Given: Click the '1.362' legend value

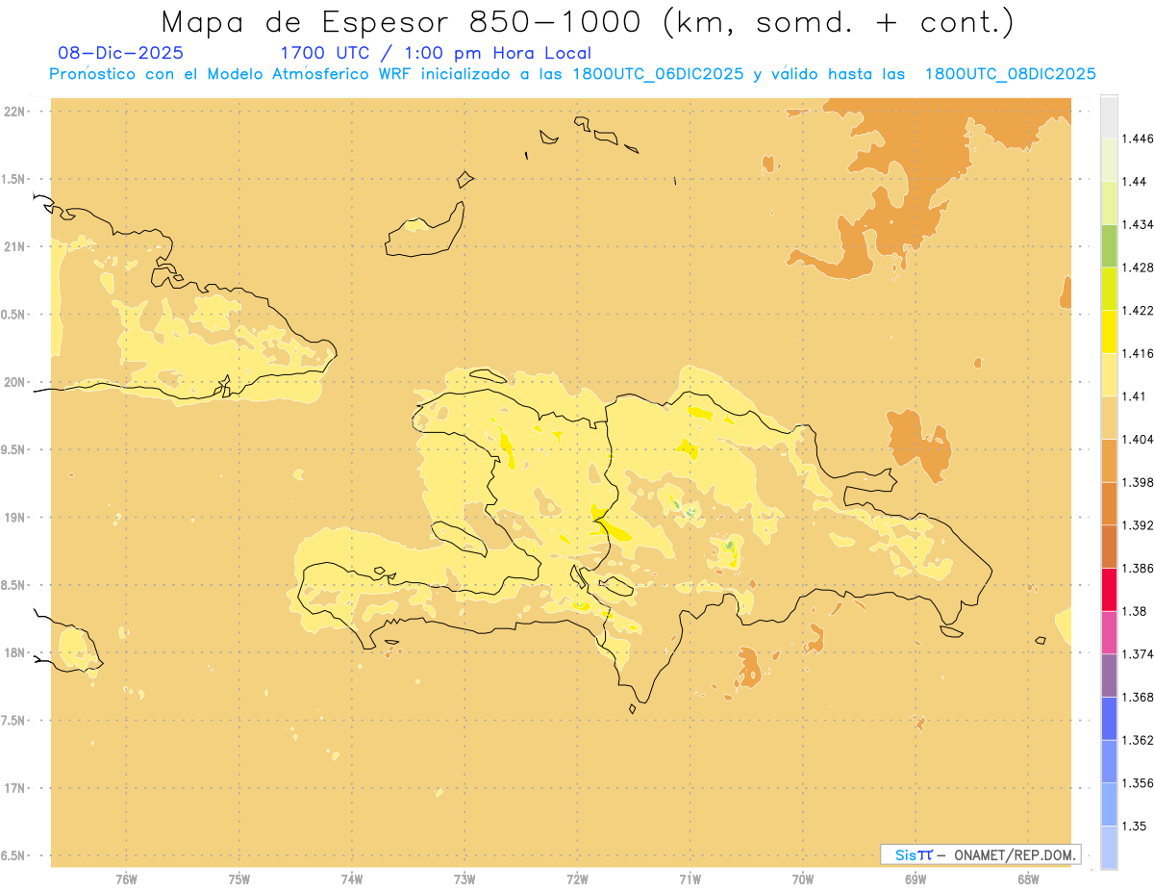Looking at the screenshot, I should pos(1138,740).
